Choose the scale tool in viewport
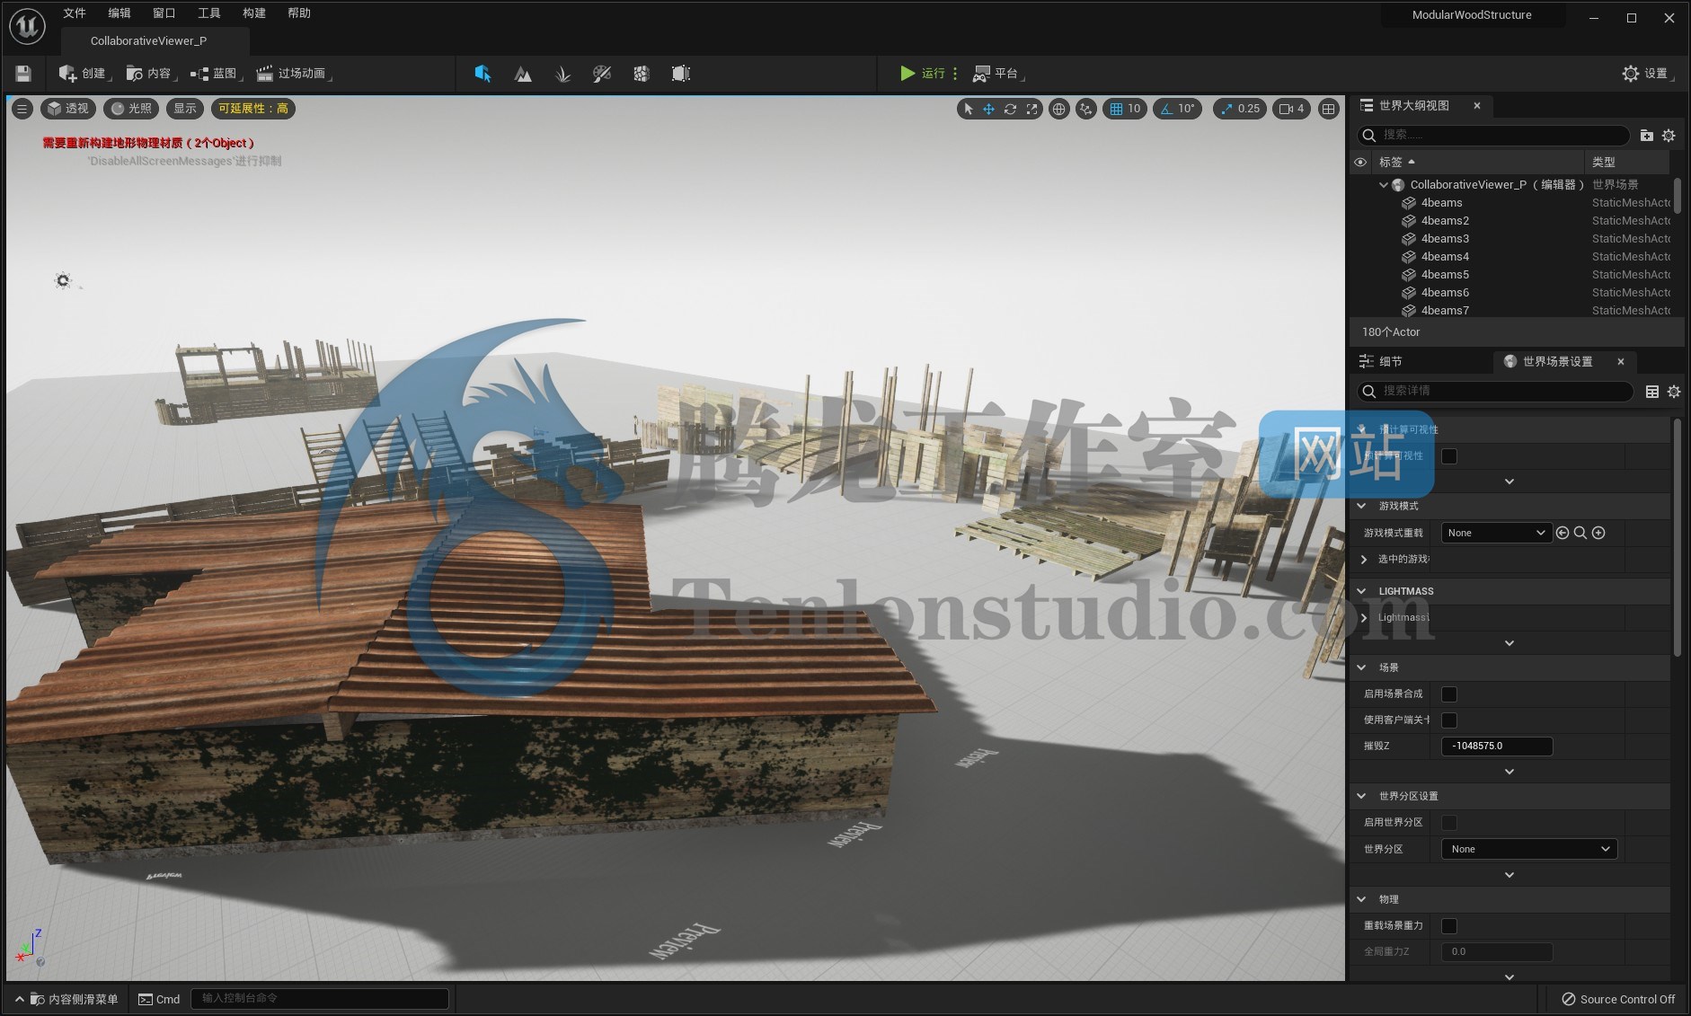This screenshot has height=1016, width=1691. pos(1031,109)
